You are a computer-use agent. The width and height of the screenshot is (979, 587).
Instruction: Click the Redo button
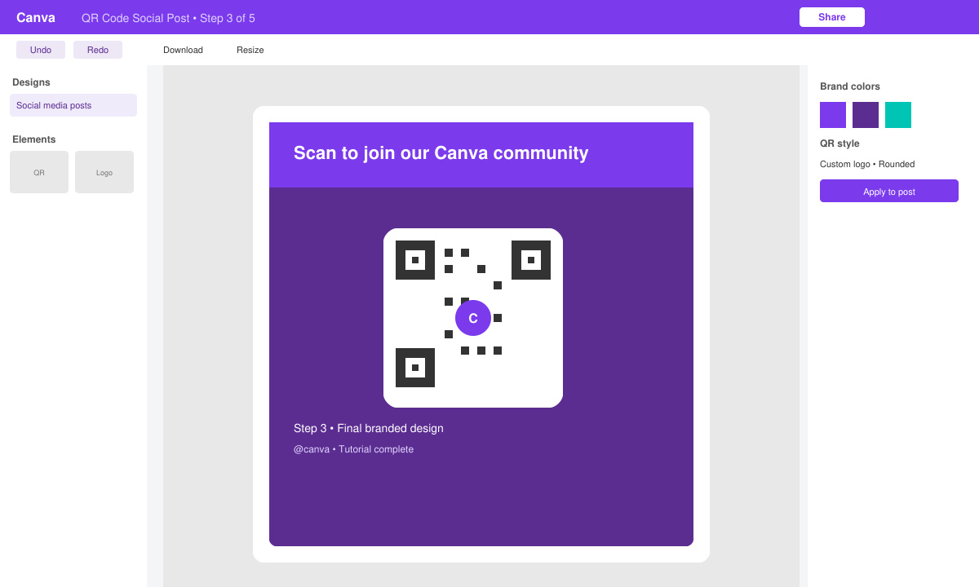98,50
